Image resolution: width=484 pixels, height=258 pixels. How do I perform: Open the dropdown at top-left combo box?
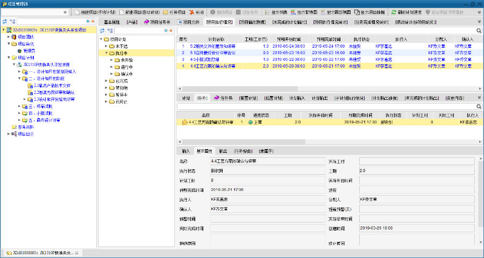coord(66,12)
